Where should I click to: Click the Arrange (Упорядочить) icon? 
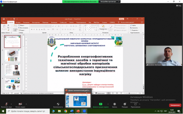[103, 26]
